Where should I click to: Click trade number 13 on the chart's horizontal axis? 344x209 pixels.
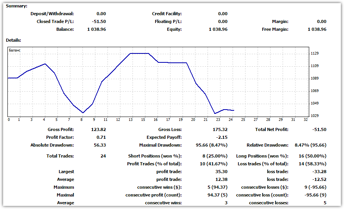131,120
